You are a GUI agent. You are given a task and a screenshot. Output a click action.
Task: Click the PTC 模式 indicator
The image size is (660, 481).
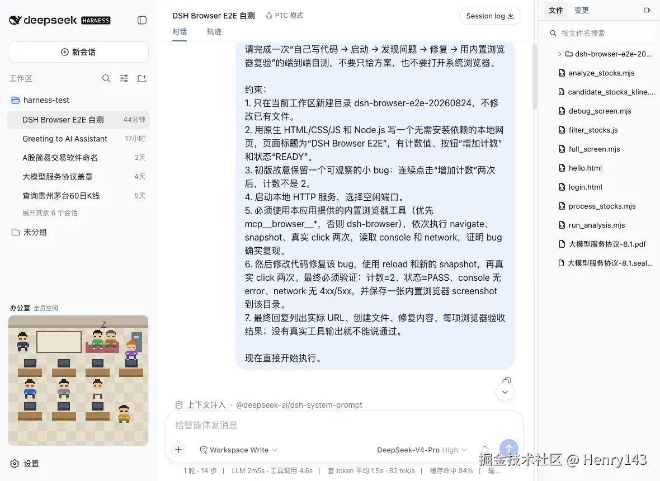click(x=285, y=16)
